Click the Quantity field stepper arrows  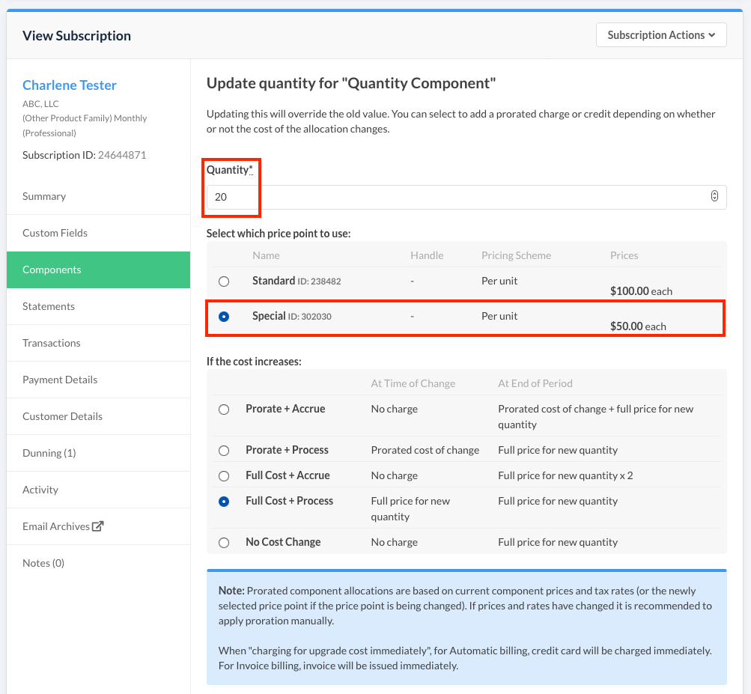pyautogui.click(x=714, y=197)
